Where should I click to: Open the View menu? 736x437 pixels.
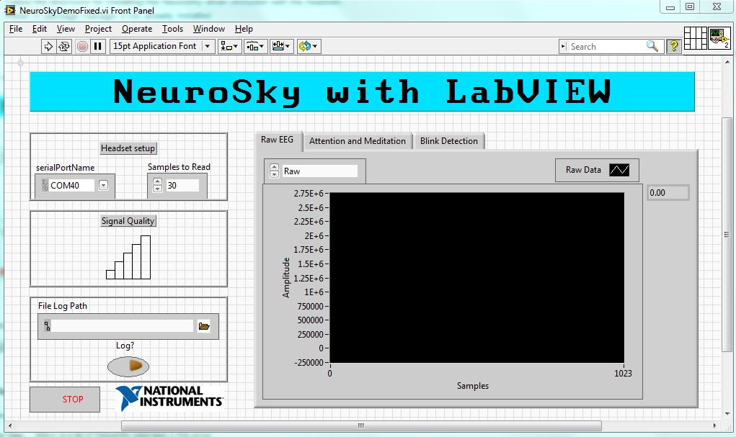coord(66,29)
